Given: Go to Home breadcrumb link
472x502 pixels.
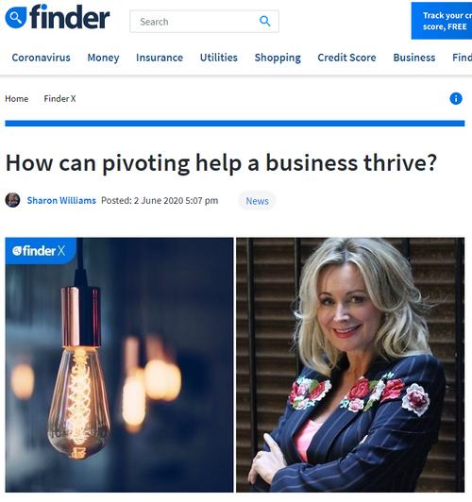Looking at the screenshot, I should click(x=17, y=98).
